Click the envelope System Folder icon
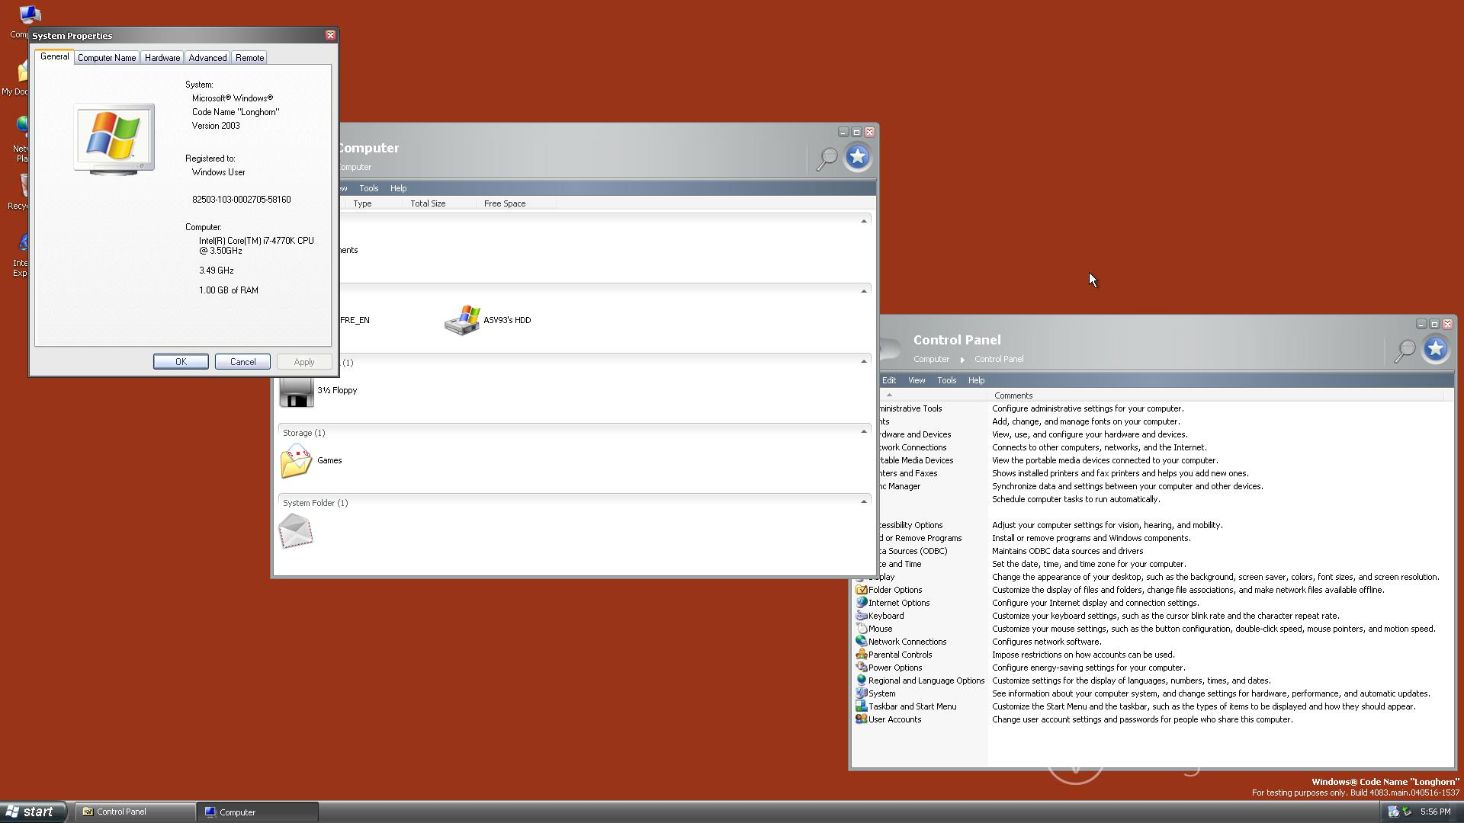This screenshot has width=1464, height=823. [296, 531]
